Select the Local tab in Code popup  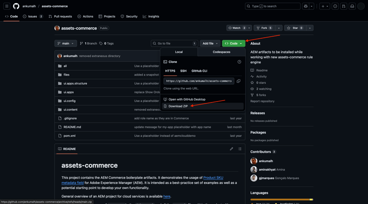pyautogui.click(x=179, y=52)
